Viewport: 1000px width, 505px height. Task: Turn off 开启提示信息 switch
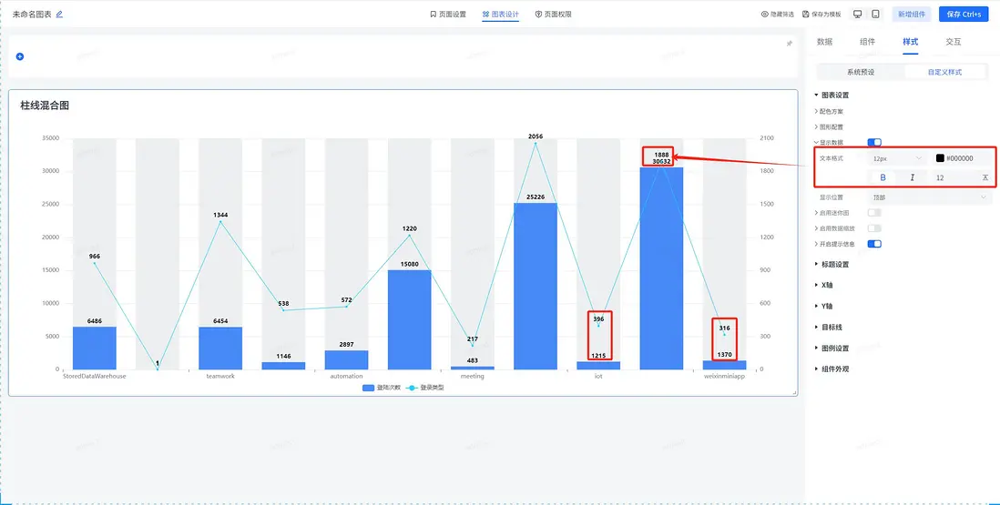point(874,244)
